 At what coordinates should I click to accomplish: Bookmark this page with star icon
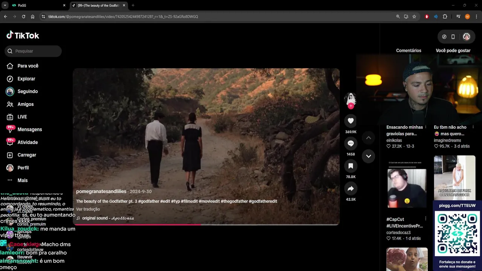pyautogui.click(x=414, y=17)
